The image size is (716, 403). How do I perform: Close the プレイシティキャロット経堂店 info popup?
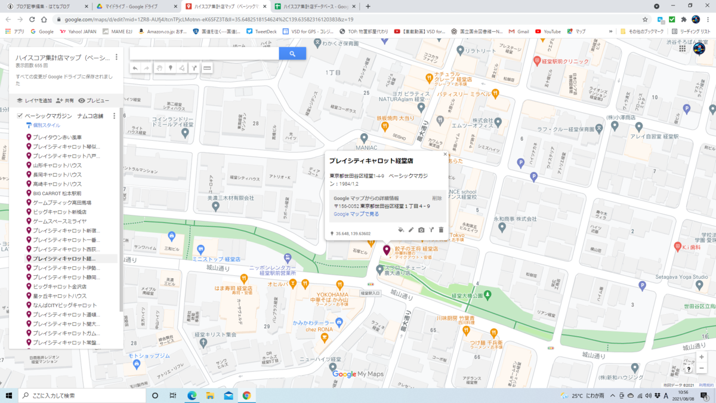pyautogui.click(x=445, y=155)
